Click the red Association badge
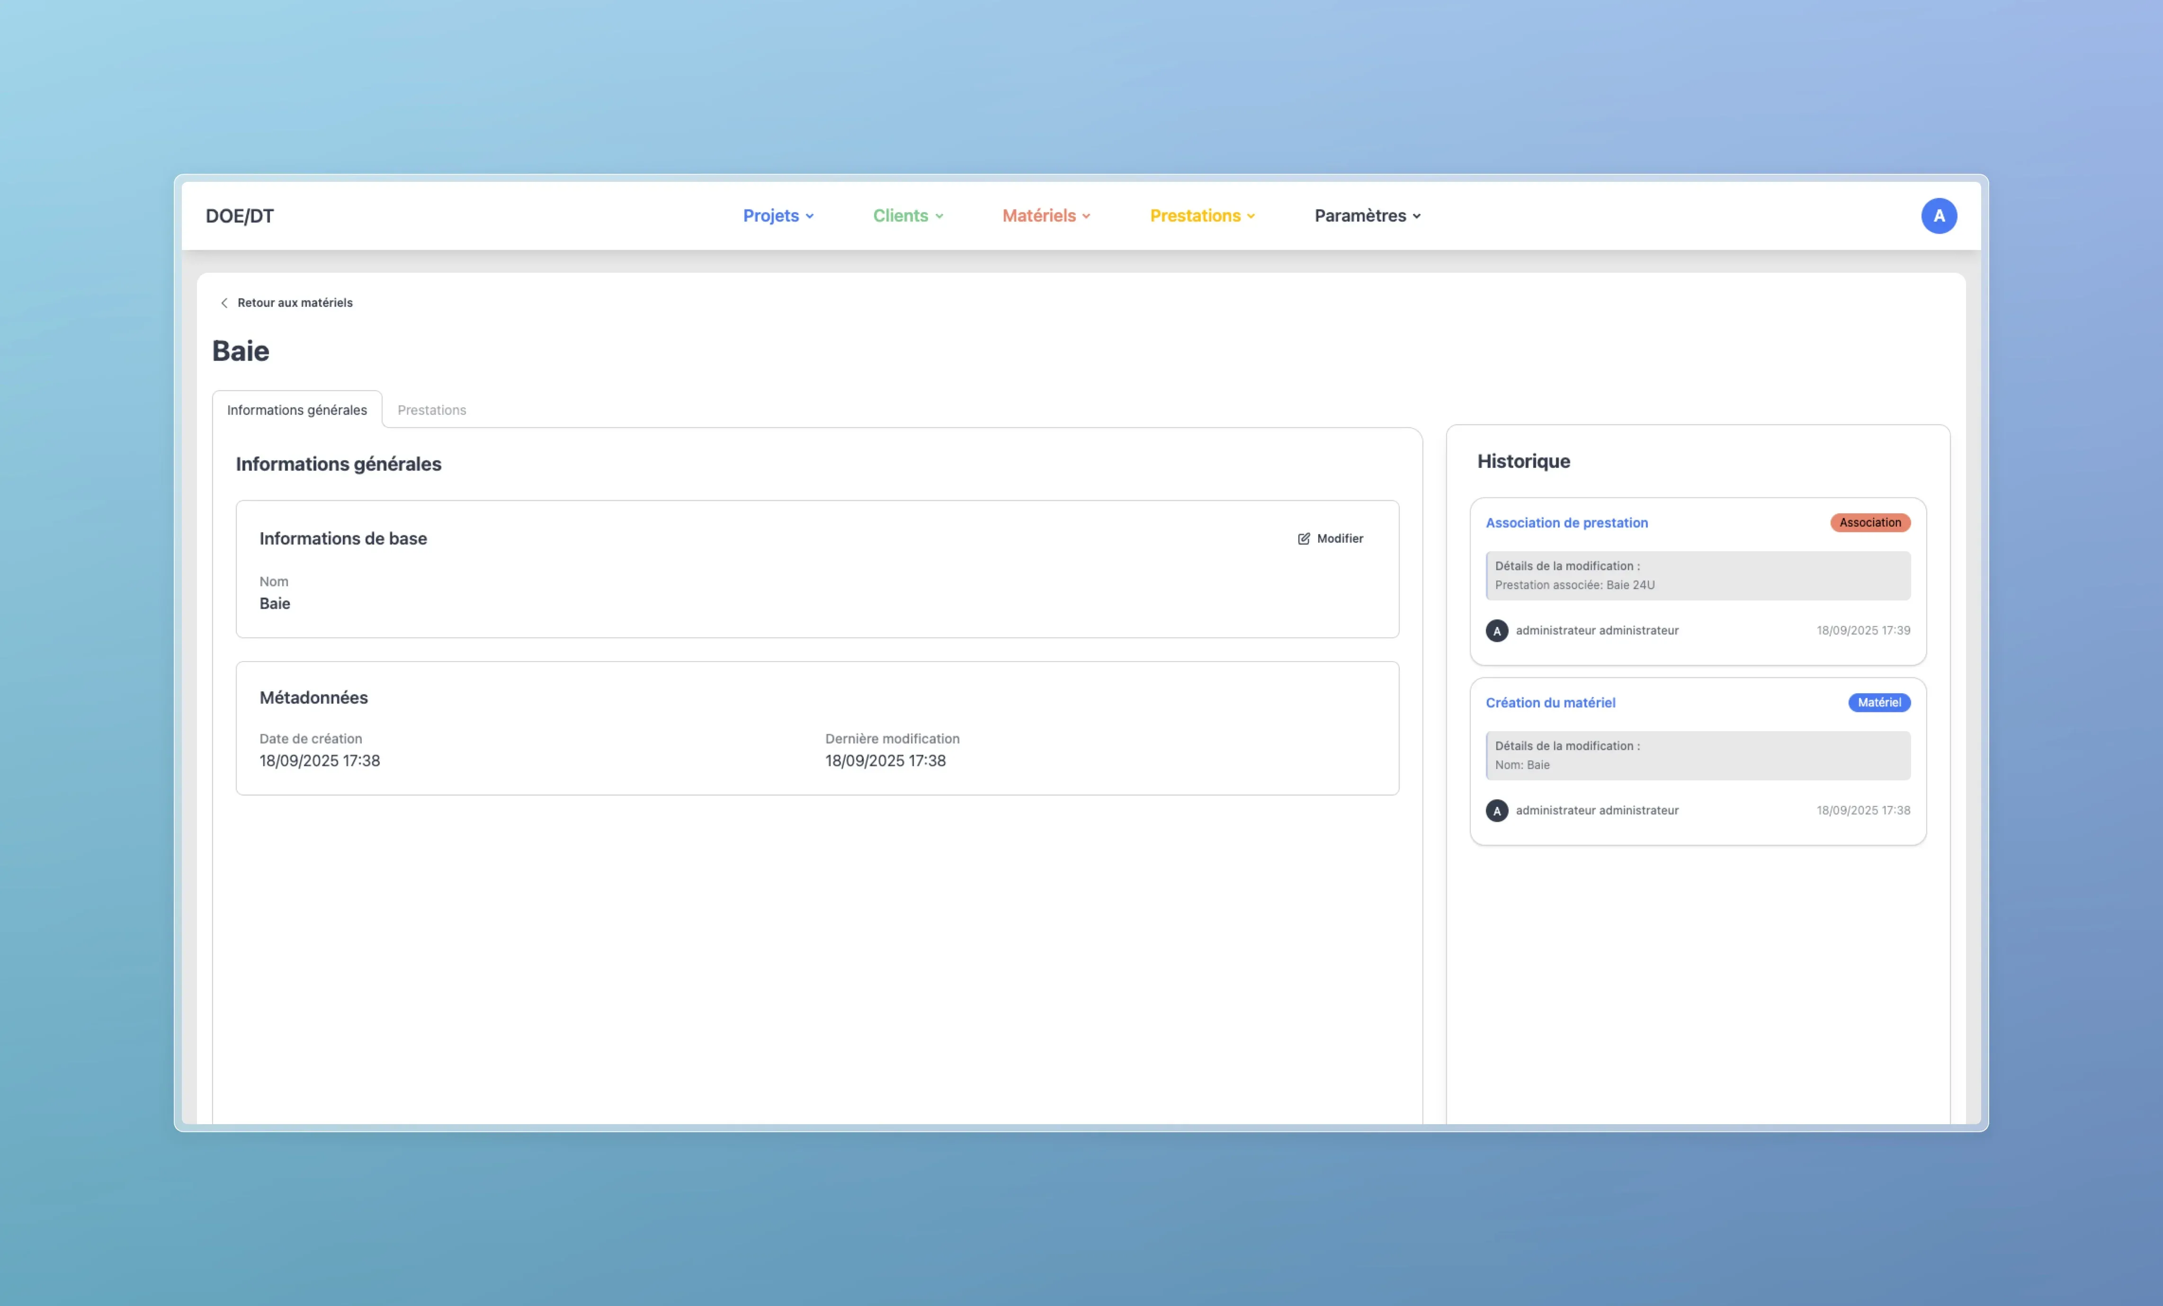The height and width of the screenshot is (1306, 2163). point(1870,523)
